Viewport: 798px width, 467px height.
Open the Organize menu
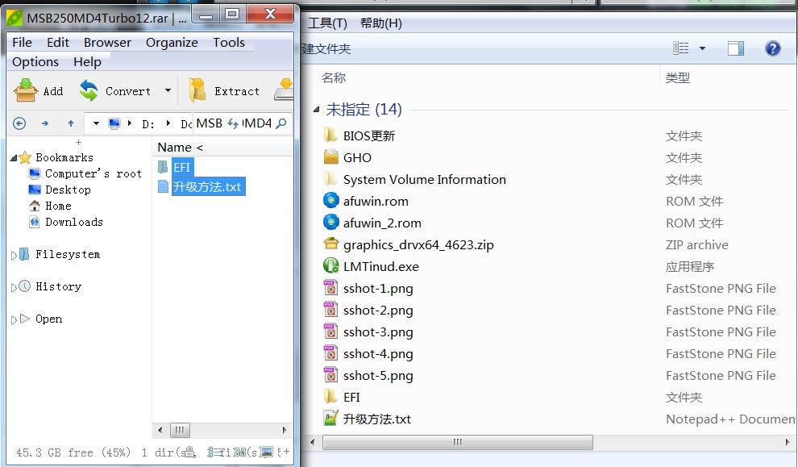point(172,43)
